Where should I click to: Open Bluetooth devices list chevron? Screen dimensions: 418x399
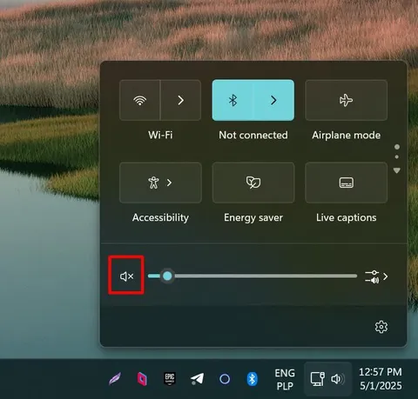(273, 100)
